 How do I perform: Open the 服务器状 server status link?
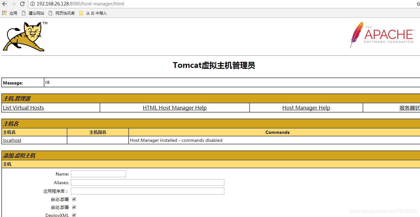pyautogui.click(x=409, y=108)
